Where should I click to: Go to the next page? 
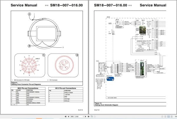coord(86,117)
